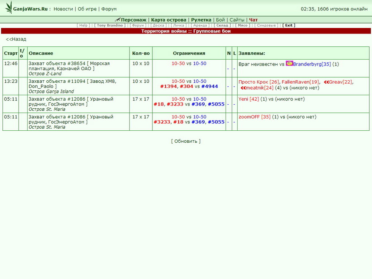Click #5055 in the Yeni row
The height and width of the screenshot is (279, 372).
216,104
